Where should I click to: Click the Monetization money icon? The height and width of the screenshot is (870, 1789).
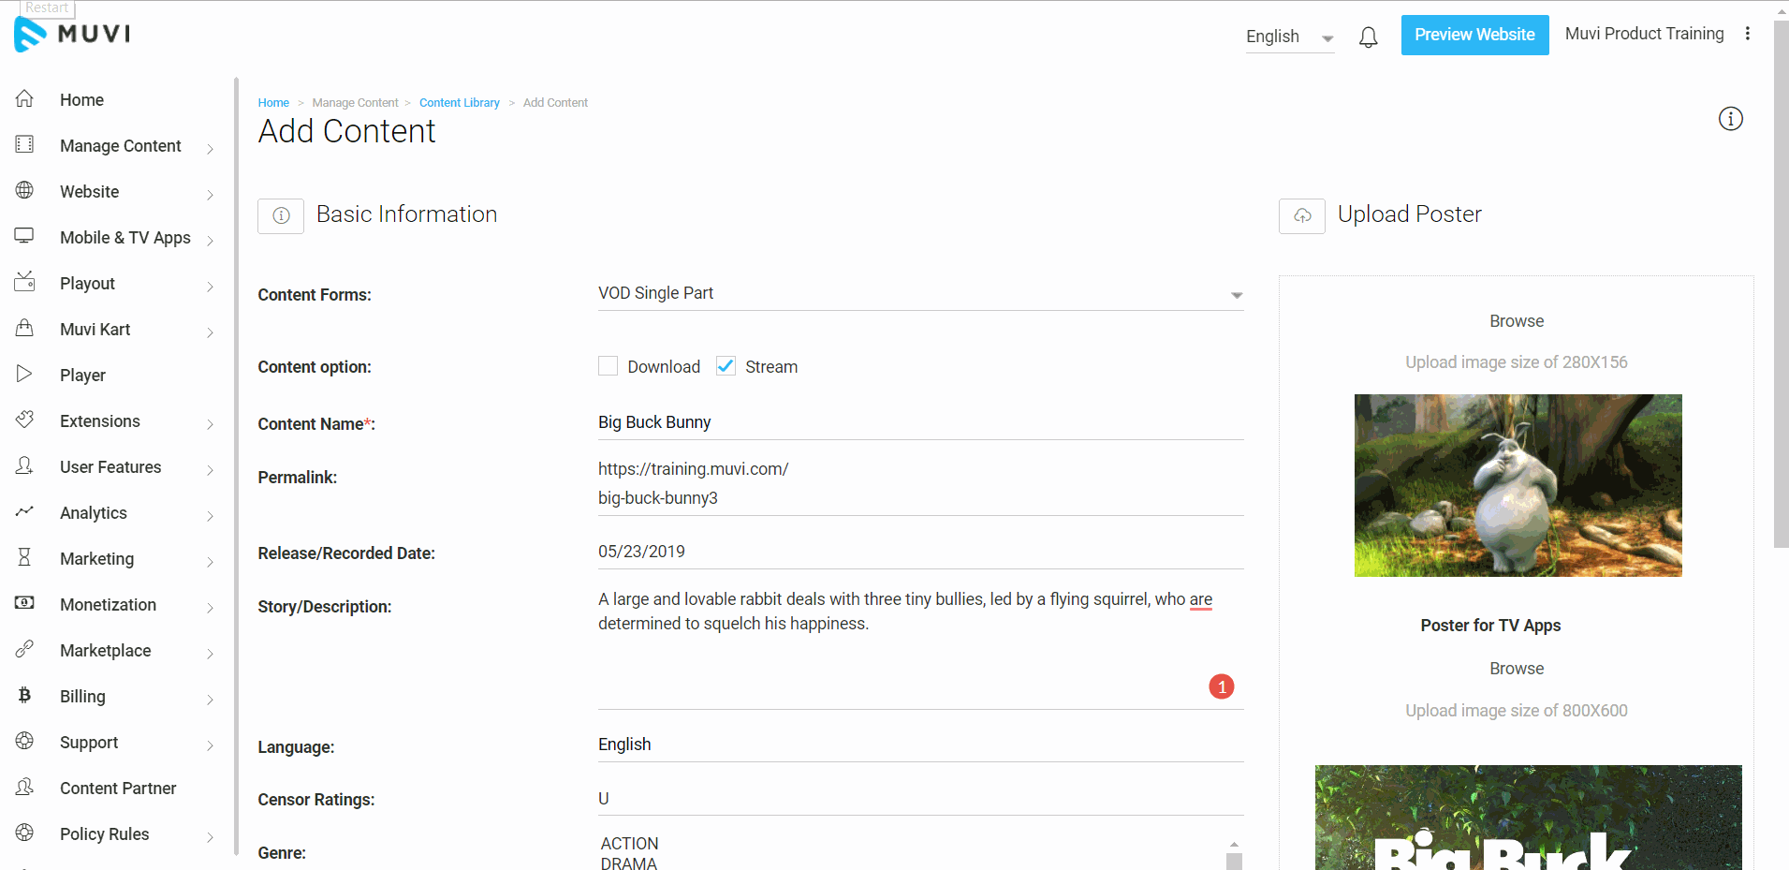[x=24, y=603]
